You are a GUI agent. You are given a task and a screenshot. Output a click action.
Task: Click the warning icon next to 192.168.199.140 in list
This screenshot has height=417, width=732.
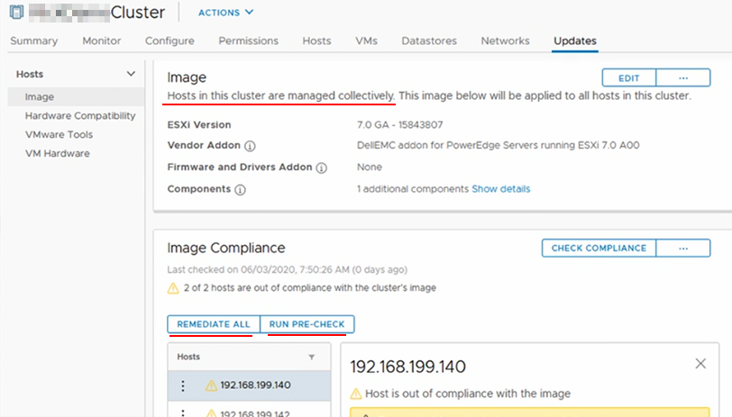pos(212,385)
